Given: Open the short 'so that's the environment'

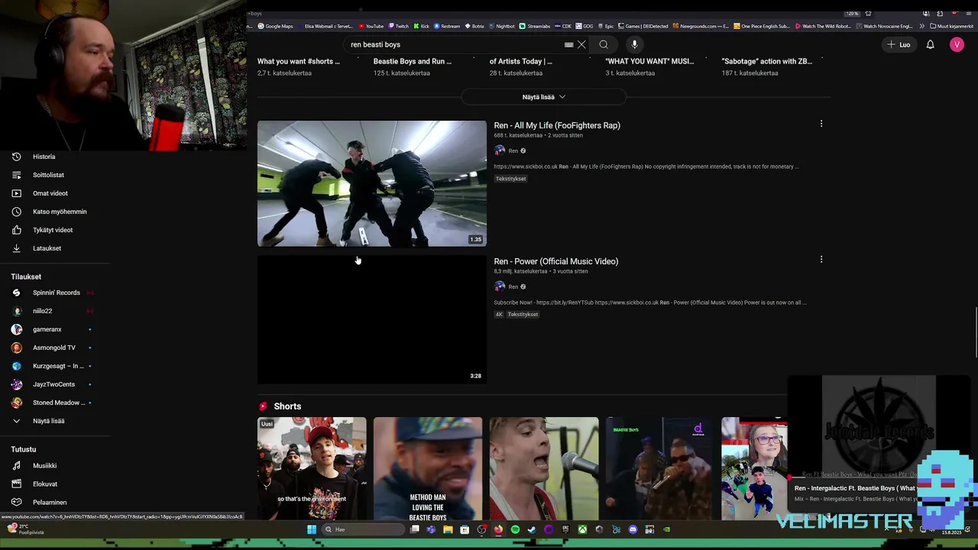Looking at the screenshot, I should (x=312, y=468).
